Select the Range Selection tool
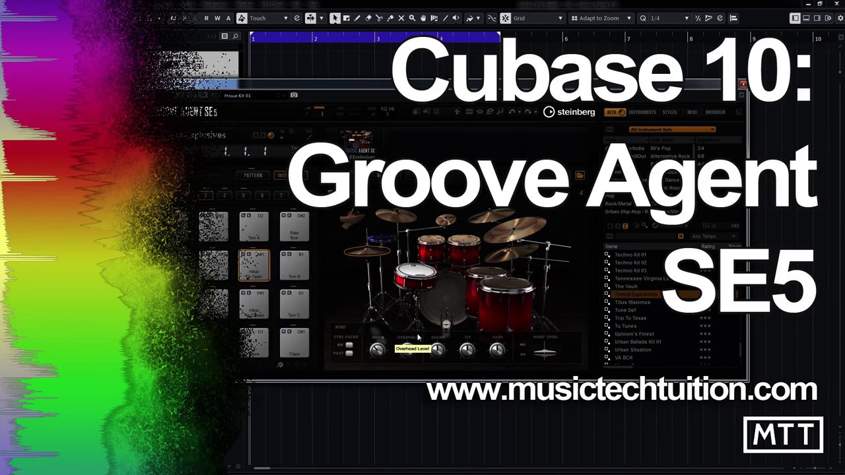This screenshot has height=475, width=845. pos(346,18)
